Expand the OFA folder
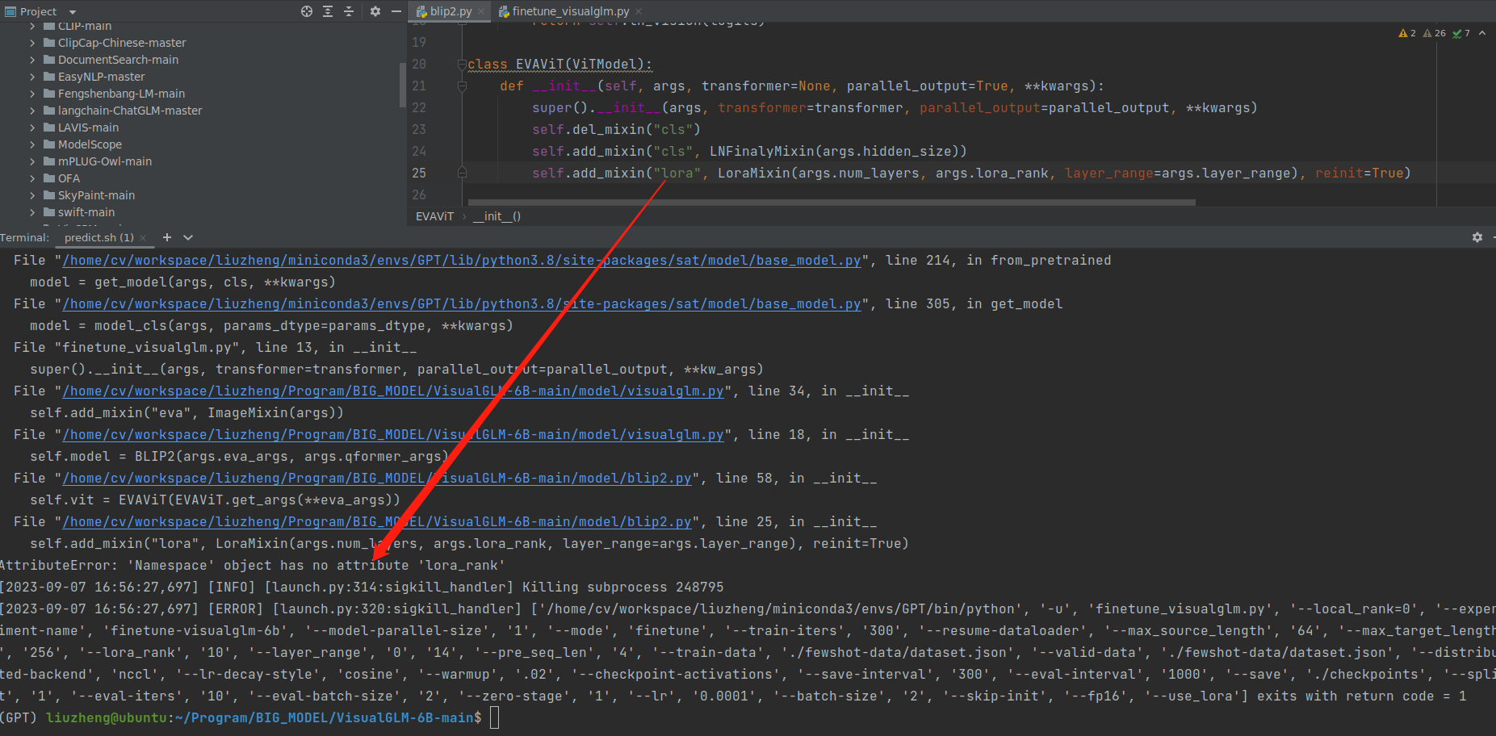1496x736 pixels. 32,178
